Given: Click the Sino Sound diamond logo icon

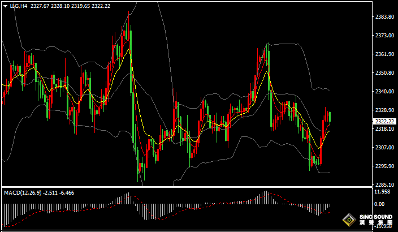Looking at the screenshot, I should tap(350, 219).
